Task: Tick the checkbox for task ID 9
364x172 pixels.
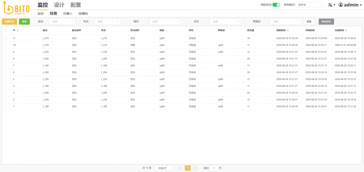Action: [x=5, y=52]
